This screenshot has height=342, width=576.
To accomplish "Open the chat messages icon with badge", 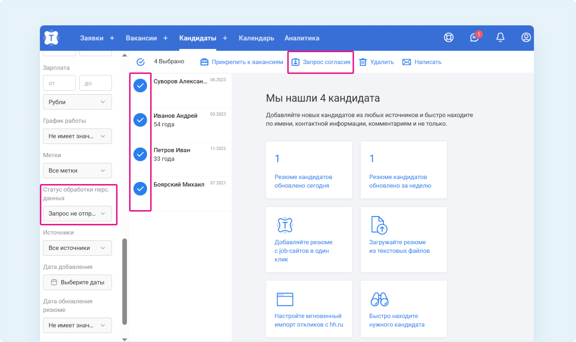I will click(474, 38).
